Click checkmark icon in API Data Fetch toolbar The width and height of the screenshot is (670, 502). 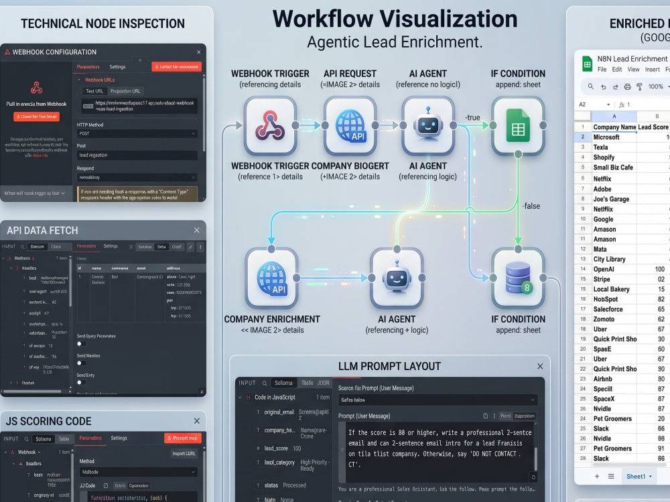click(x=190, y=247)
